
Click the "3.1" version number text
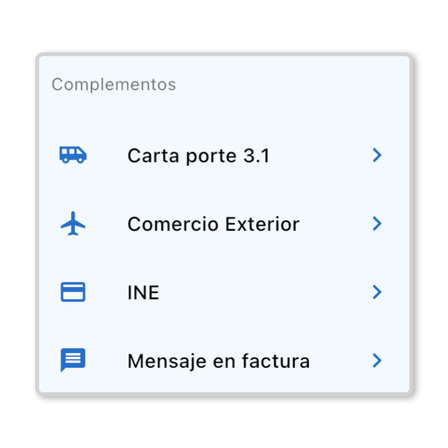(256, 156)
